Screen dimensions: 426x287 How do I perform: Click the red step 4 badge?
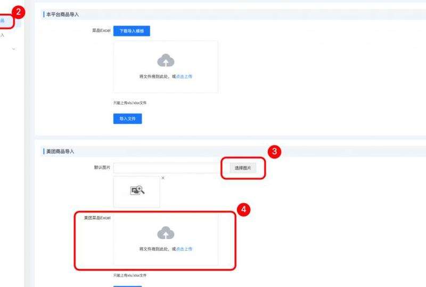click(x=243, y=210)
